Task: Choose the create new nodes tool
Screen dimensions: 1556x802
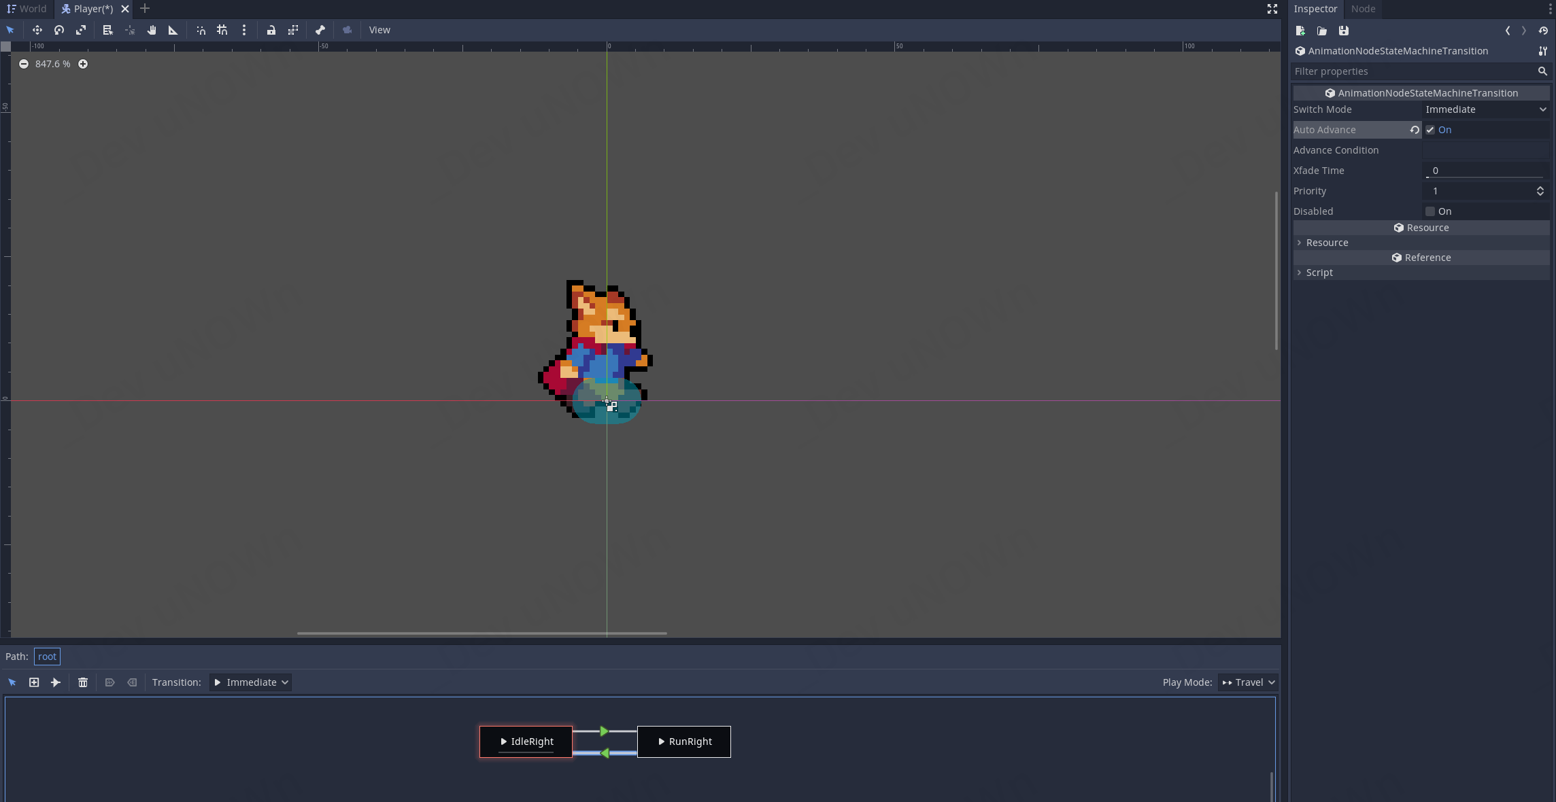Action: (34, 682)
